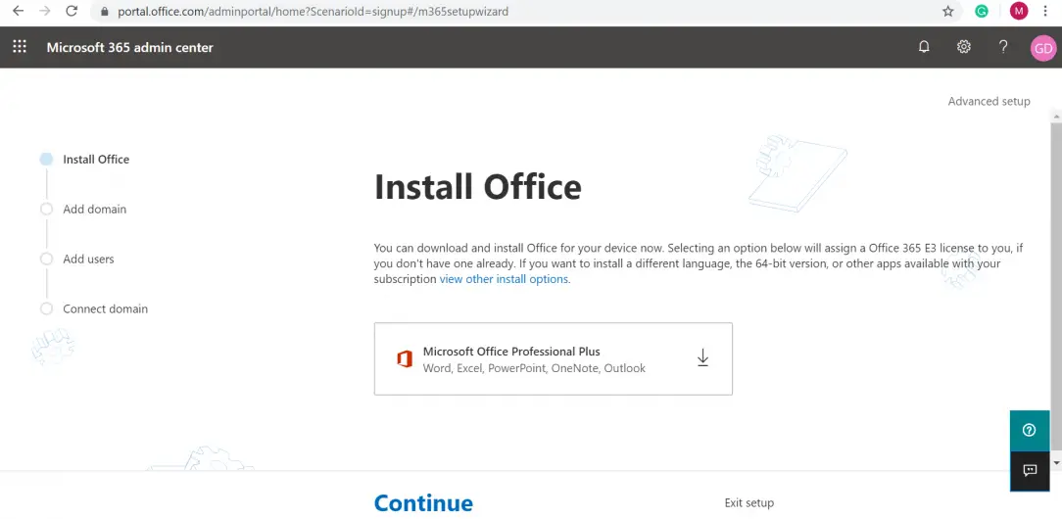Open view other install options link
This screenshot has height=519, width=1062.
coord(504,279)
